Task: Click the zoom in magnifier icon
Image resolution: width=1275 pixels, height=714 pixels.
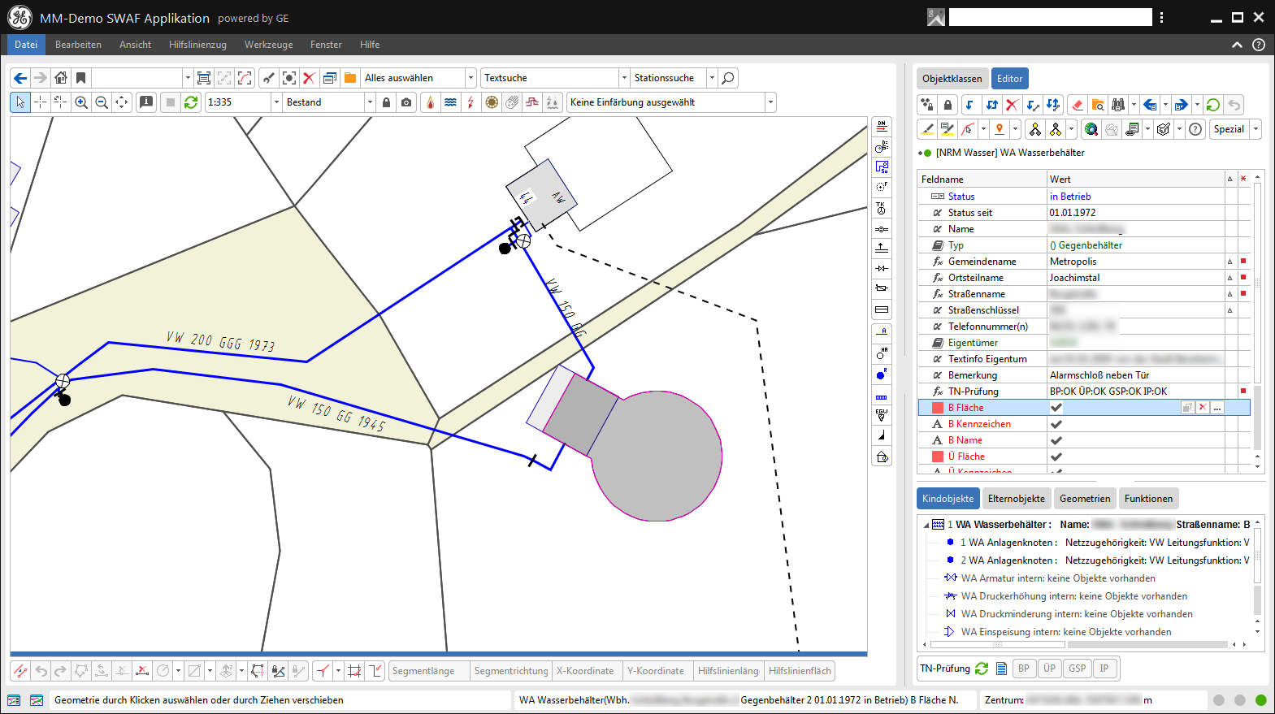Action: [81, 102]
